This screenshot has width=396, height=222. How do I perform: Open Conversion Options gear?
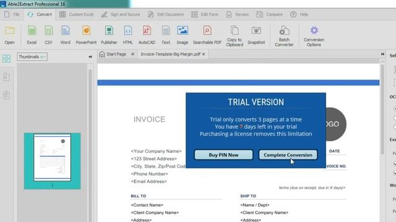314,36
